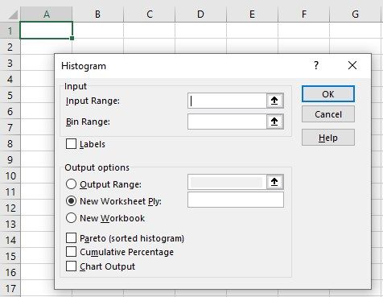Select column F header

coord(304,14)
